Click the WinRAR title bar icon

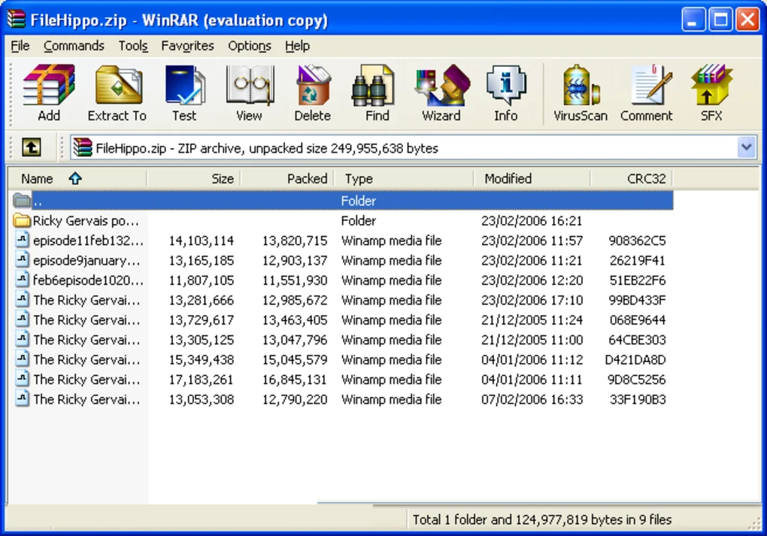16,20
